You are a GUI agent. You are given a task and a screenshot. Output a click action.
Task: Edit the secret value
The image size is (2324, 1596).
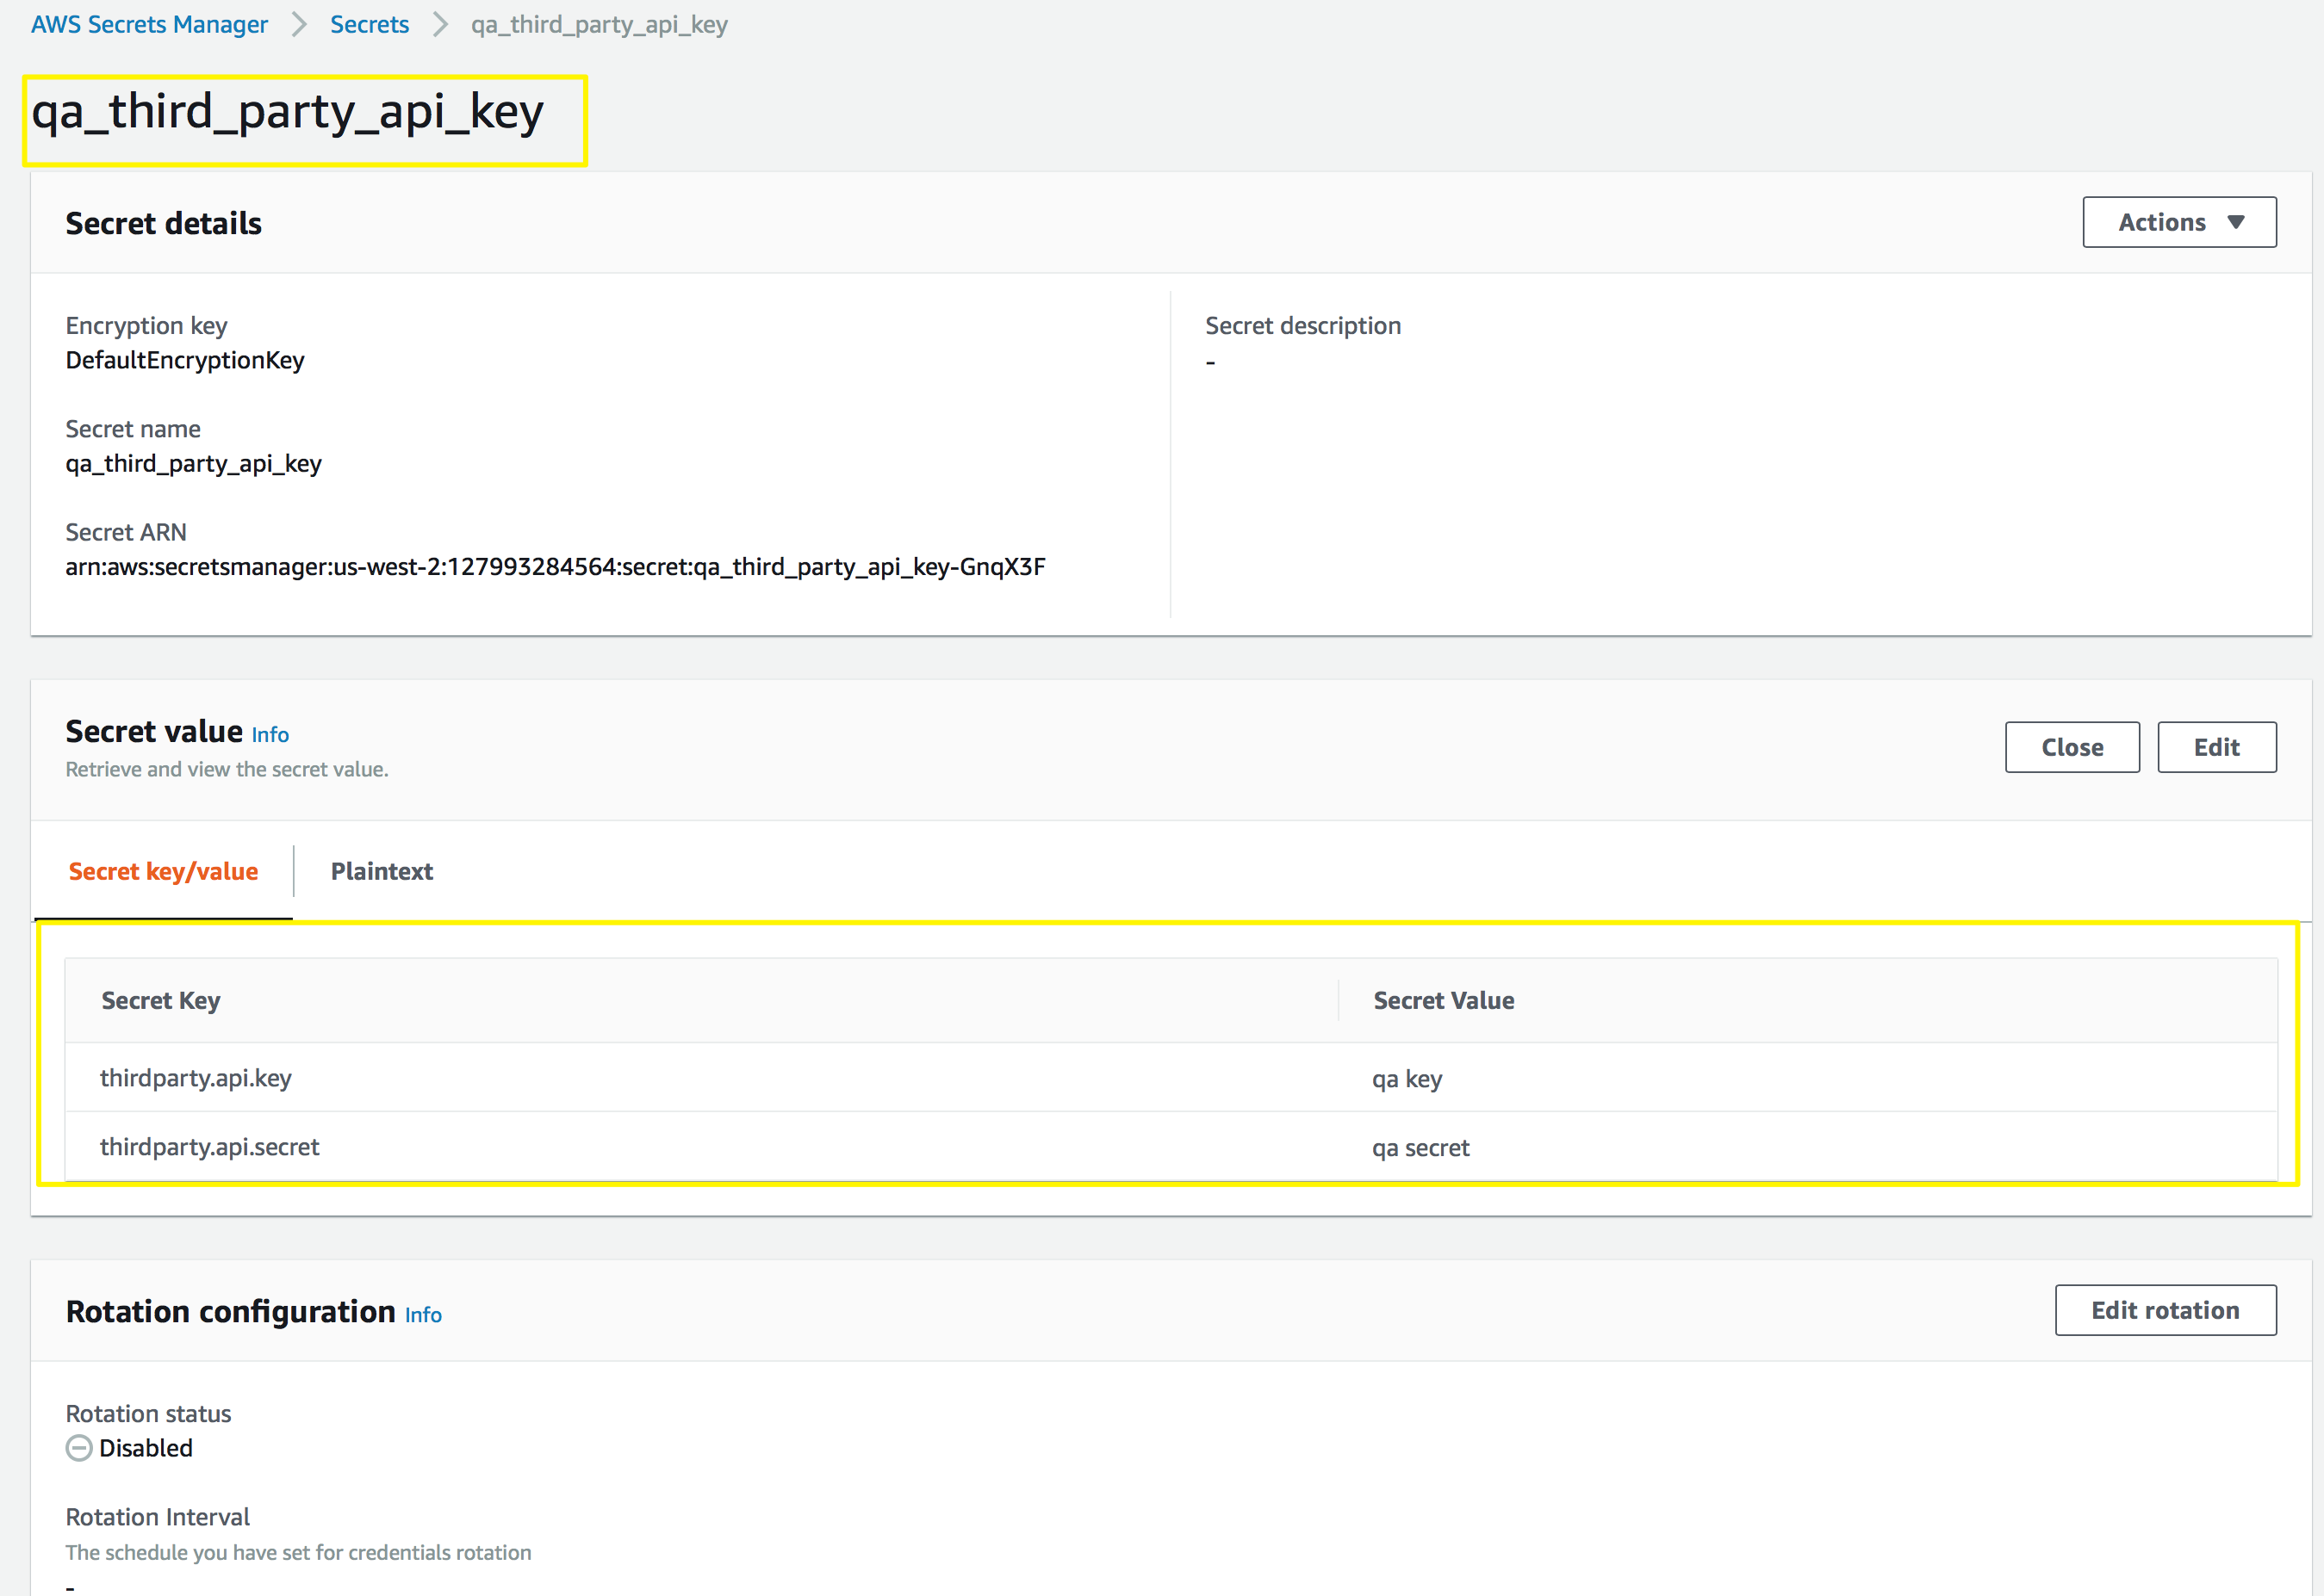click(x=2217, y=746)
